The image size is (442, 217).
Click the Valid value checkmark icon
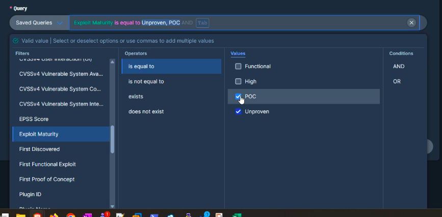click(x=15, y=41)
